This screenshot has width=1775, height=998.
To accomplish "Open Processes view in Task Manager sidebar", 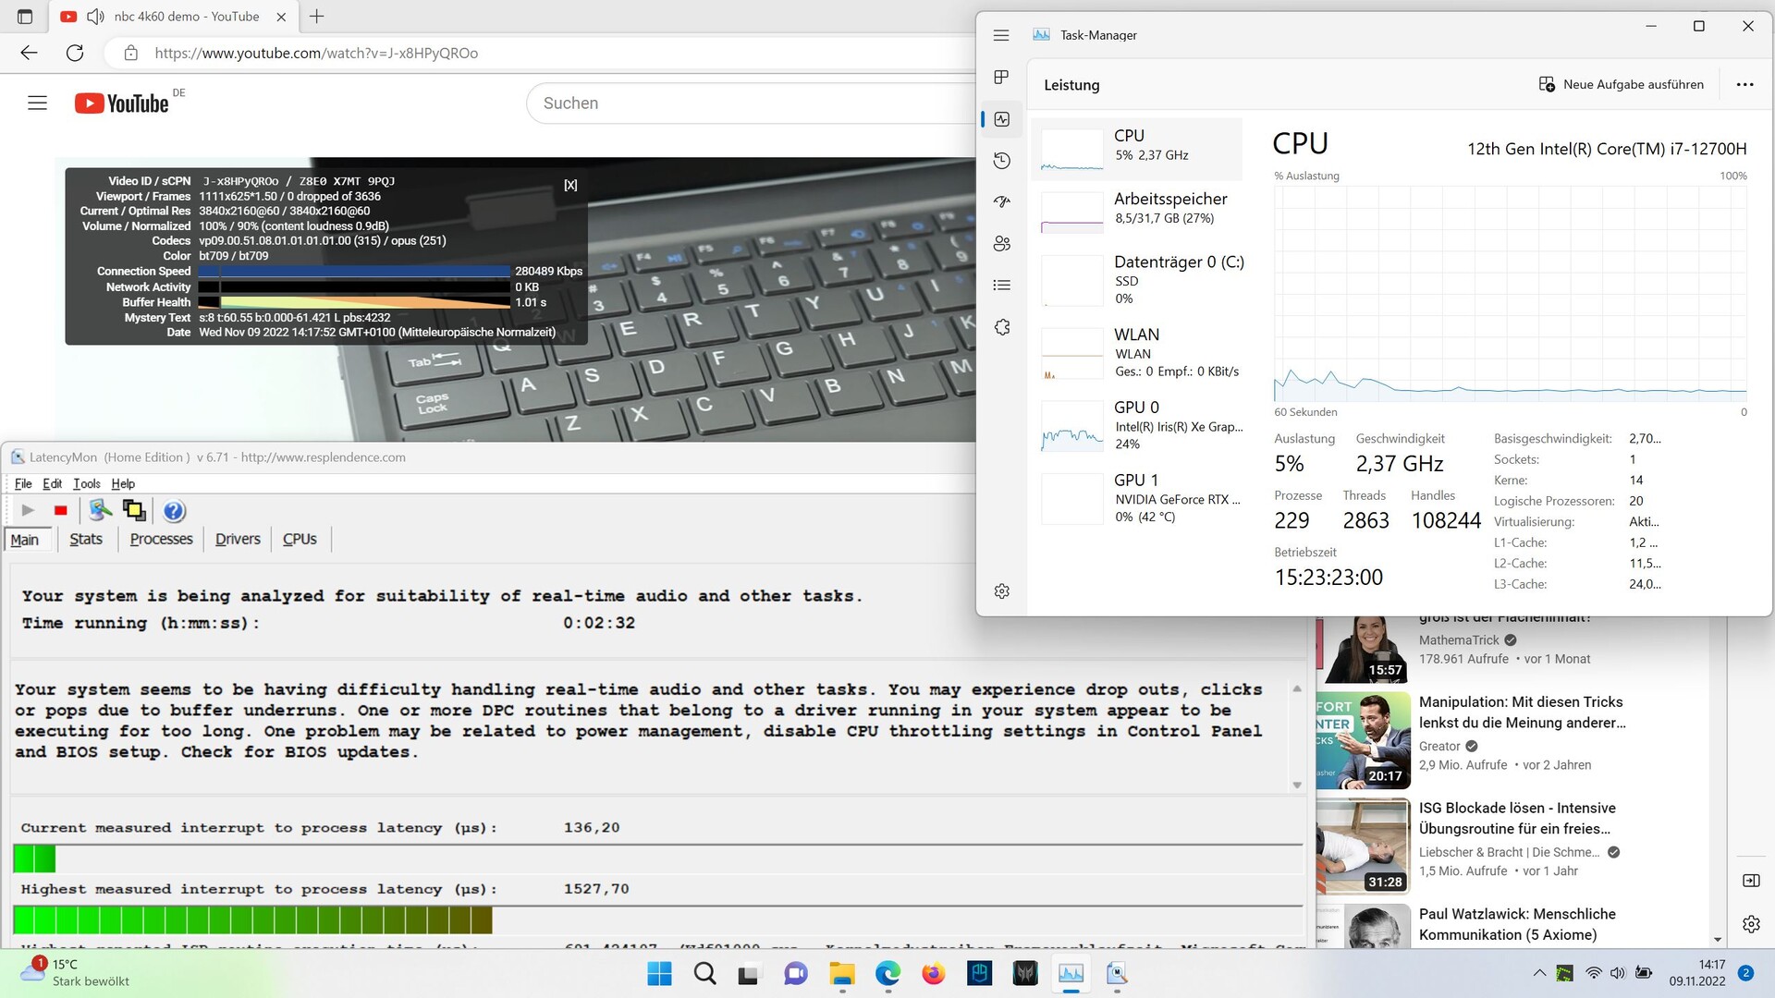I will tap(1001, 78).
